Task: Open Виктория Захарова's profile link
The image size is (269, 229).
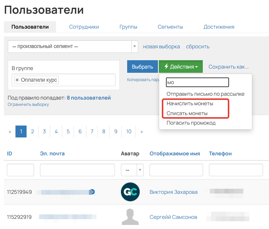Action: [173, 192]
